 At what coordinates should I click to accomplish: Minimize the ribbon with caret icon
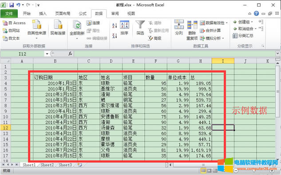249,14
